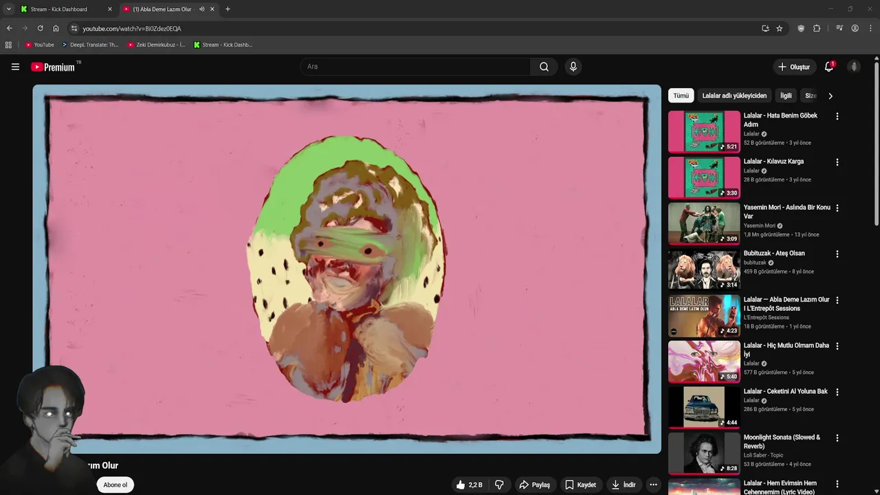Viewport: 880px width, 495px height.
Task: Open Hem Evimsin Hem Cehennemim title
Action: (x=780, y=487)
